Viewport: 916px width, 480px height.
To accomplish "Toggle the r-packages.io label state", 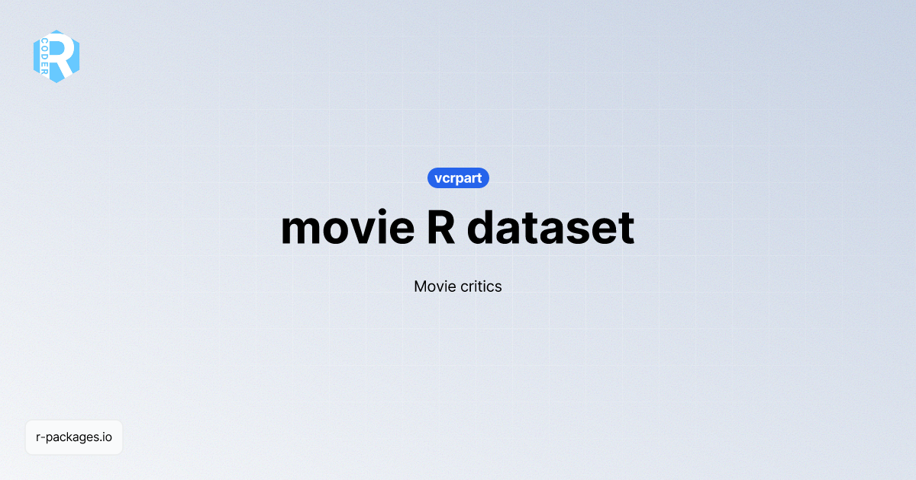I will click(x=73, y=437).
